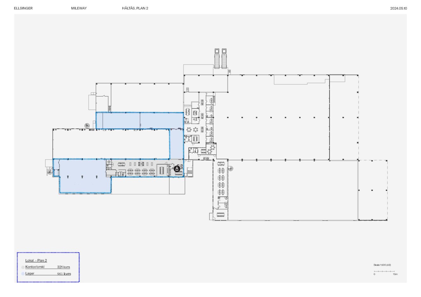This screenshot has width=421, height=297.
Task: Click the "Lokal - Plan 2" legend heading
Action: pyautogui.click(x=36, y=260)
